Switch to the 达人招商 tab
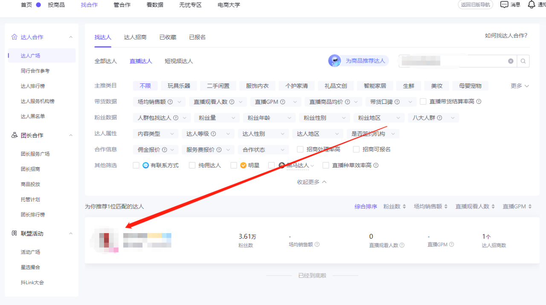This screenshot has width=546, height=305. [136, 37]
